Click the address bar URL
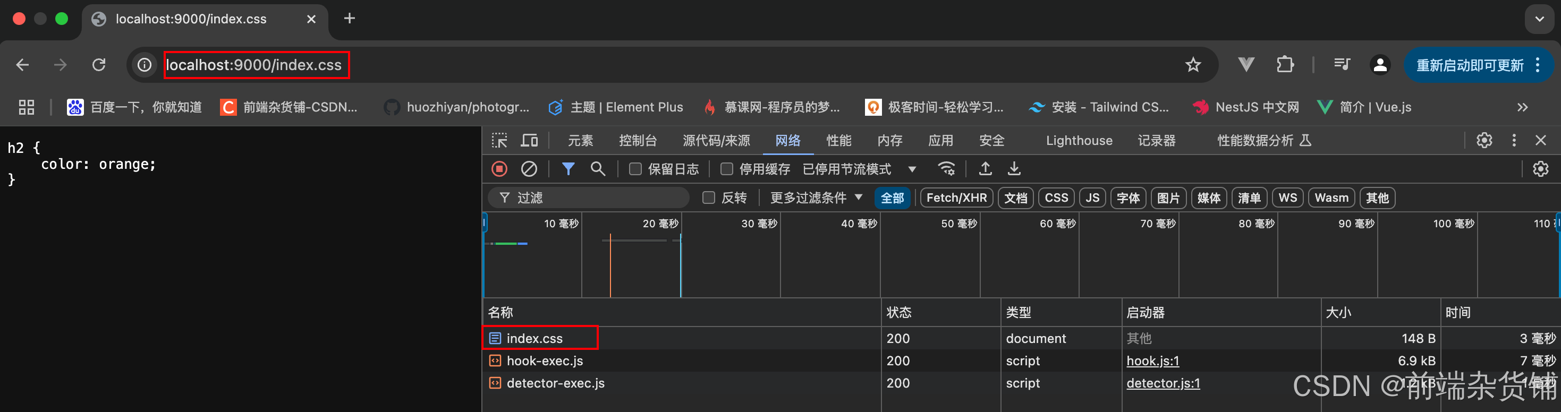Screen dimensions: 1561x412 click(x=254, y=65)
